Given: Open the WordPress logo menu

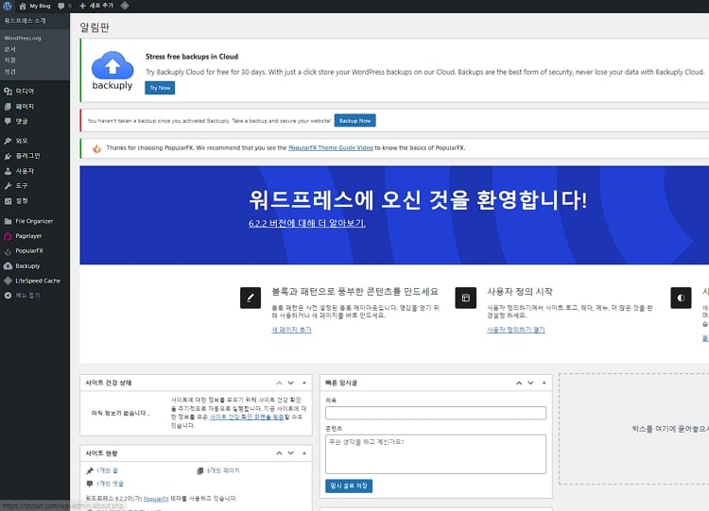Looking at the screenshot, I should (8, 6).
